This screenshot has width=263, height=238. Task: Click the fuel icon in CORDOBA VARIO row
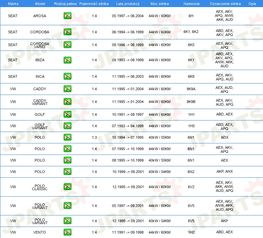pyautogui.click(x=67, y=45)
